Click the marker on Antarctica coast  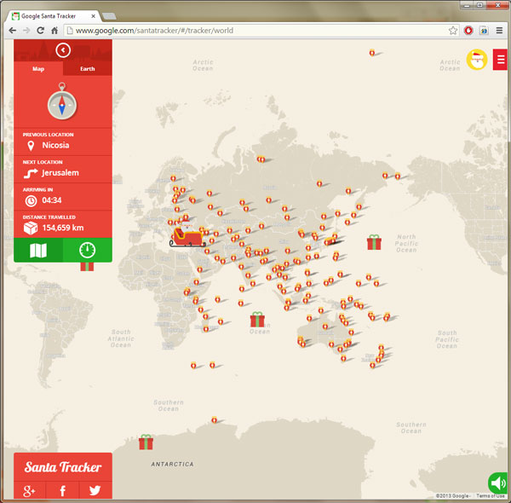(x=214, y=419)
